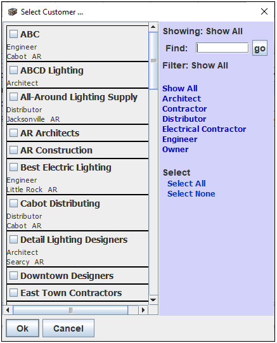Click the horizontal scrollbar right arrow
This screenshot has width=277, height=343.
(143, 310)
